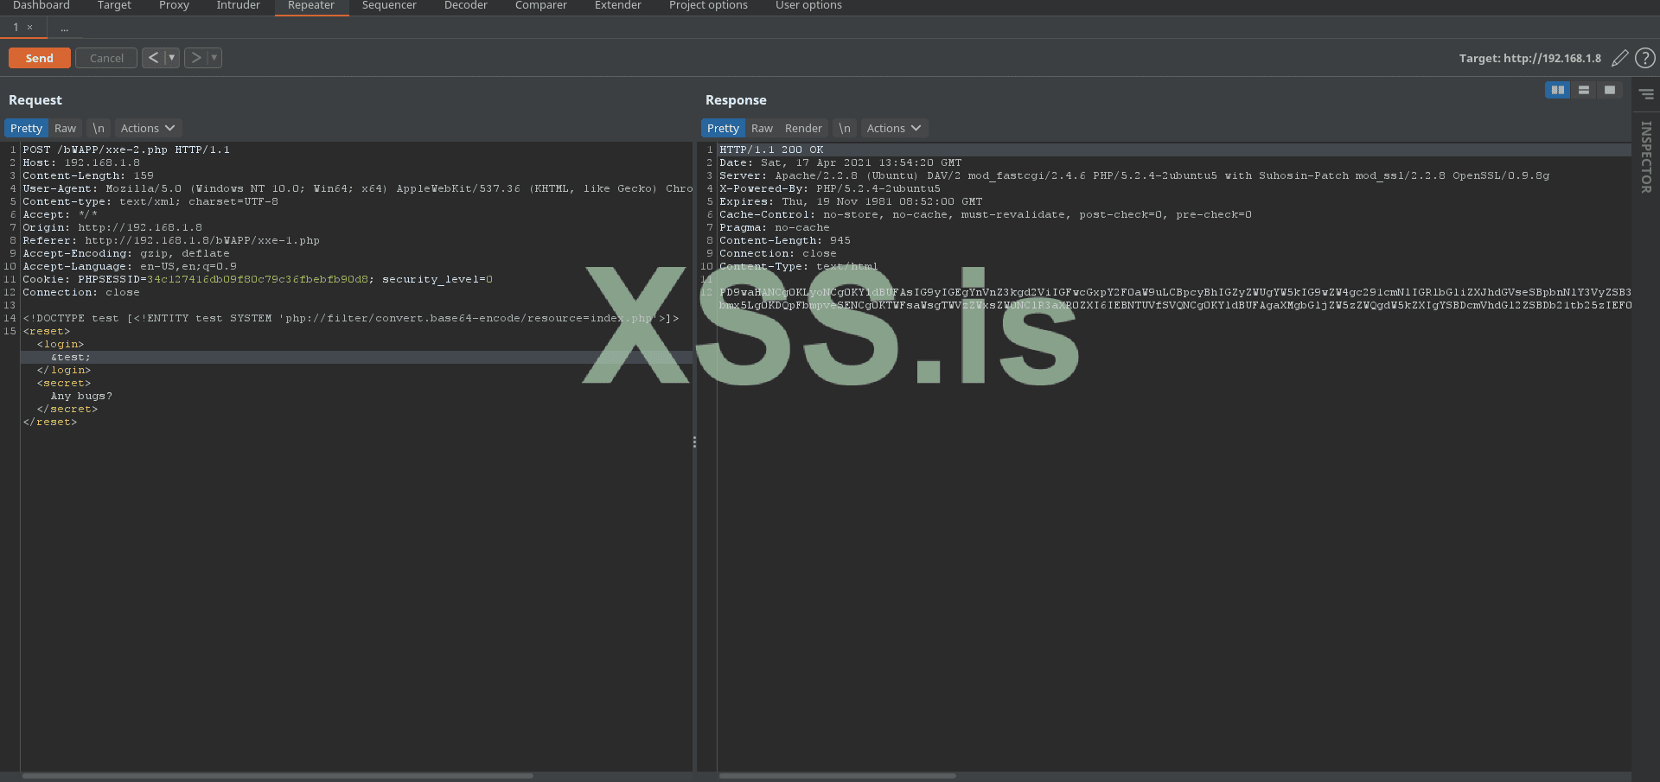The height and width of the screenshot is (782, 1660).
Task: Click the POST /bWAPP/xxe-2.php request line
Action: tap(126, 150)
